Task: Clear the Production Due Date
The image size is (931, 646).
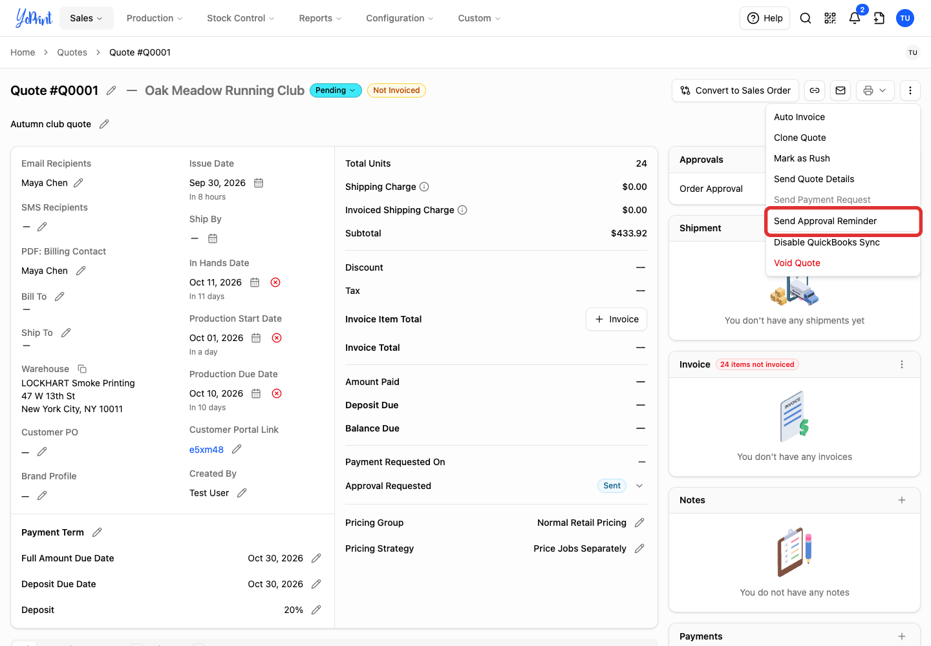Action: [277, 393]
